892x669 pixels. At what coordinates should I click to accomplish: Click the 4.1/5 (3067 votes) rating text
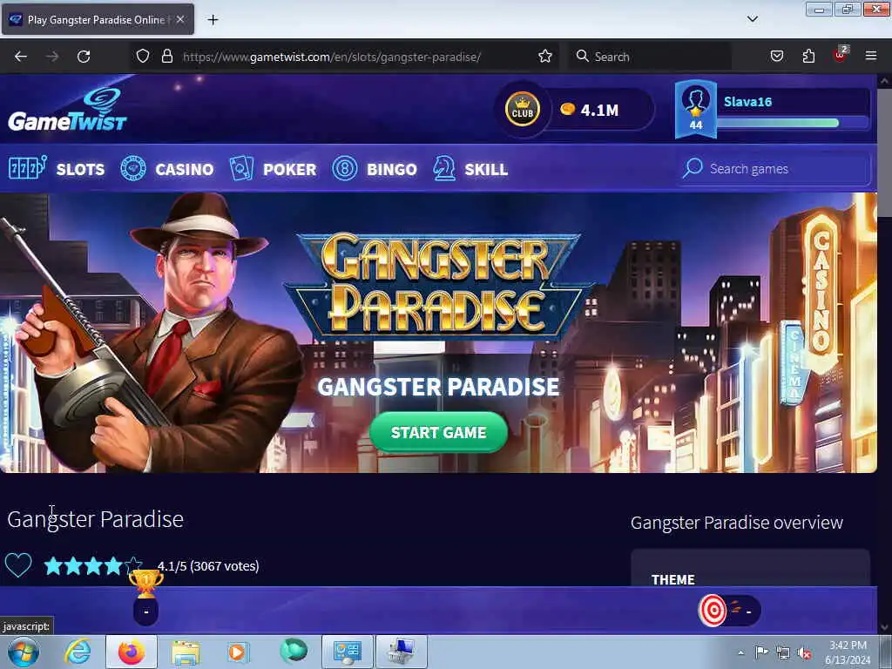click(x=208, y=566)
